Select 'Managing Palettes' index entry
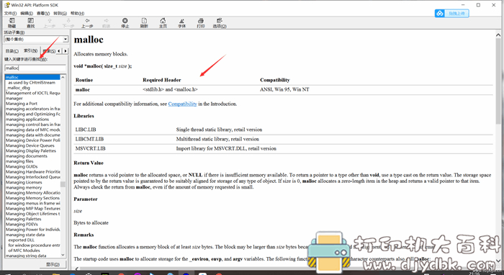Image resolution: width=504 pixels, height=275 pixels. (23, 219)
